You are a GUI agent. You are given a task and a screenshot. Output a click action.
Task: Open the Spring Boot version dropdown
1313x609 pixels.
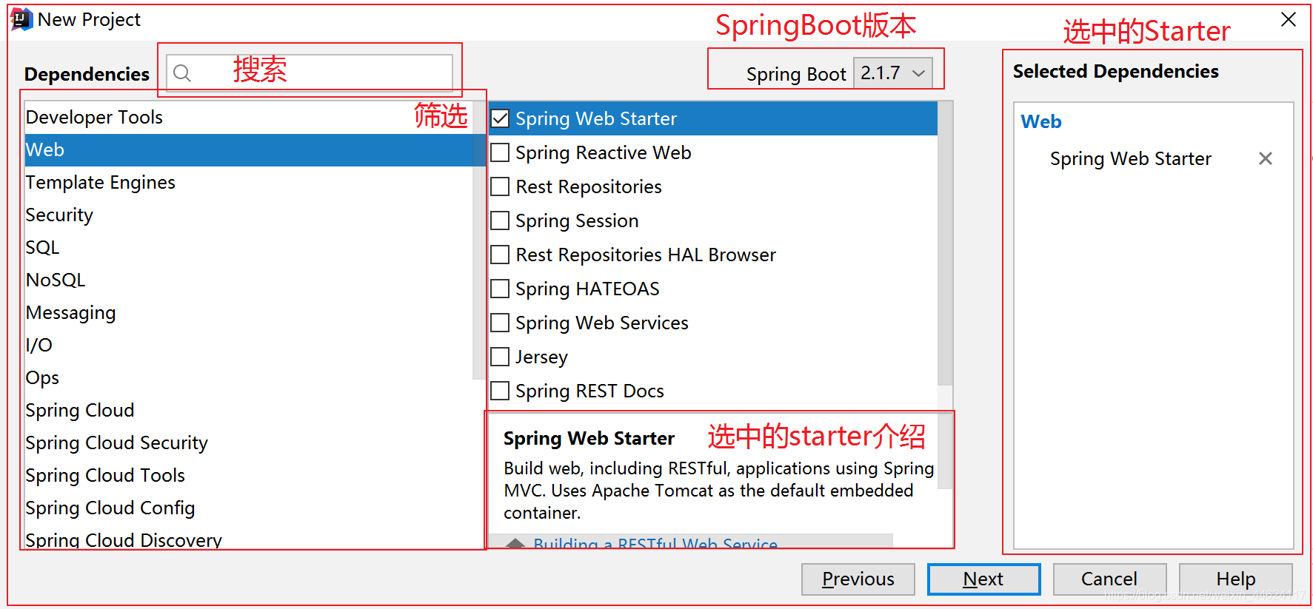(892, 73)
